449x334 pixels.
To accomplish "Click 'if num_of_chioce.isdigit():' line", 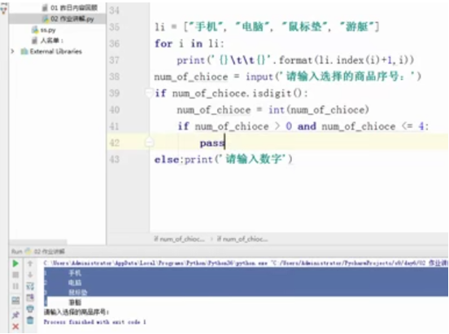I will click(x=231, y=93).
